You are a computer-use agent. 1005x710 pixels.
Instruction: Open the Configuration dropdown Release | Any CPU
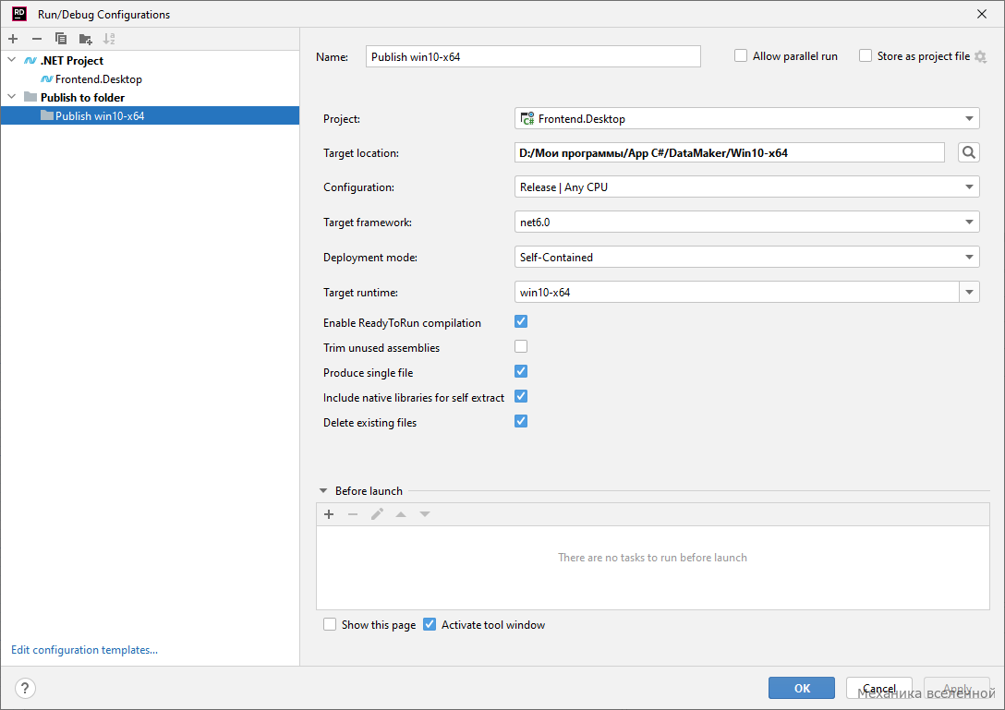[x=746, y=187]
